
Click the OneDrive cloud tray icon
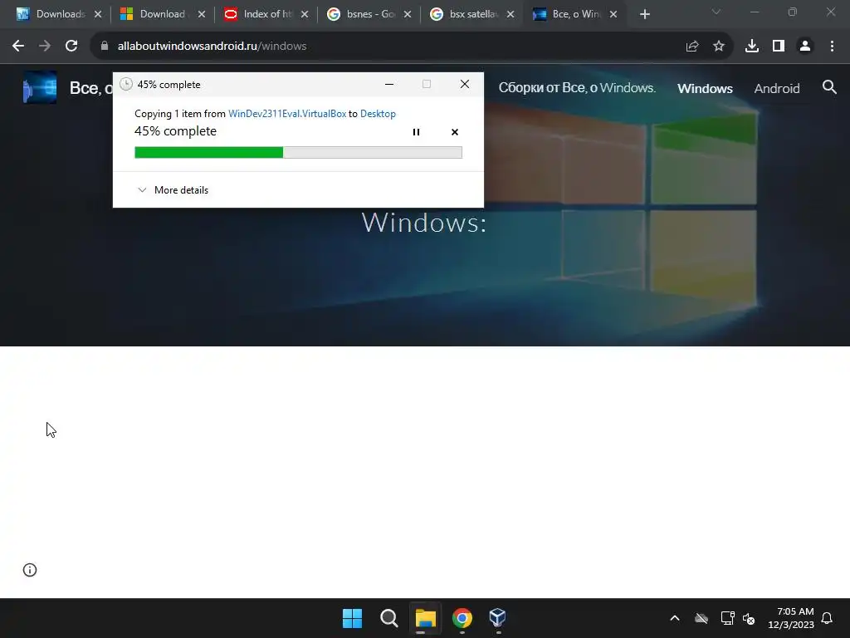click(x=701, y=618)
